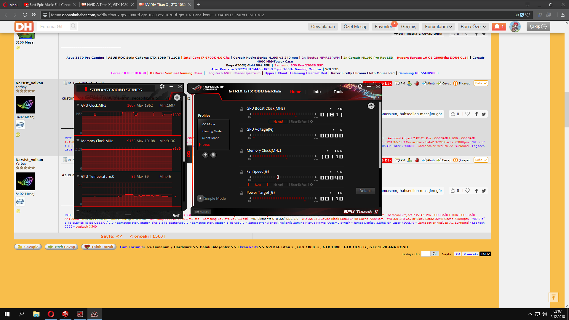Screen dimensions: 569x320
Task: Switch to Info tab in GPU Tweak
Action: tap(317, 92)
